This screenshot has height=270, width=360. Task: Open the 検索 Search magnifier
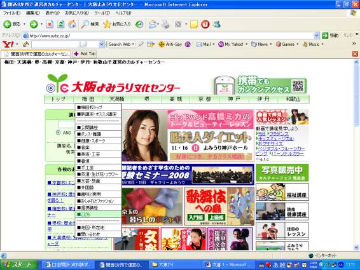[90, 24]
